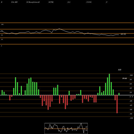This screenshot has height=134, width=134.
Task: Click the MR axis label -40
Action: [131, 105]
